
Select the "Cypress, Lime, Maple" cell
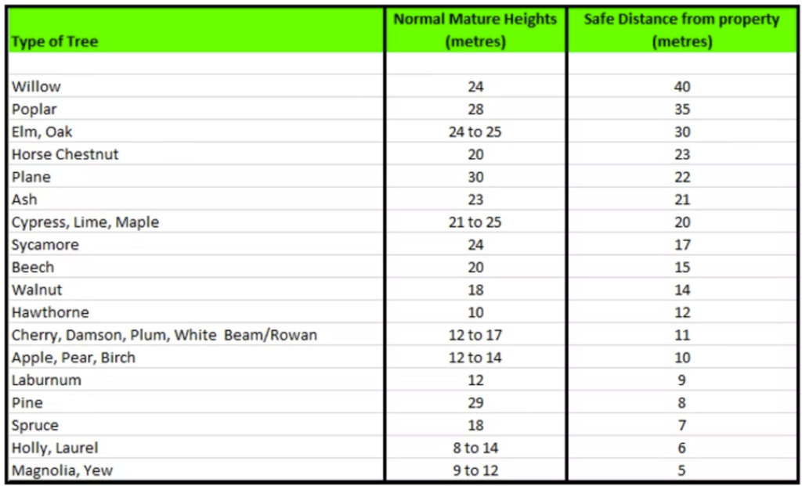pos(85,222)
